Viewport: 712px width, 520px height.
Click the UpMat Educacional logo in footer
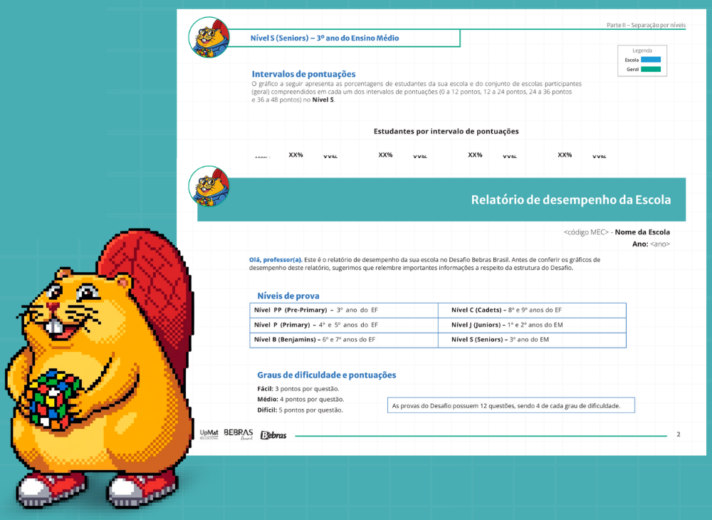[x=209, y=435]
